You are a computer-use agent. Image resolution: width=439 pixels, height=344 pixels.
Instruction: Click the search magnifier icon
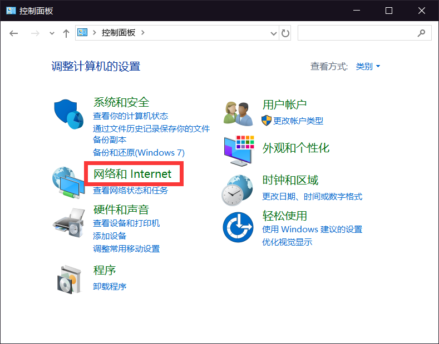tap(421, 33)
